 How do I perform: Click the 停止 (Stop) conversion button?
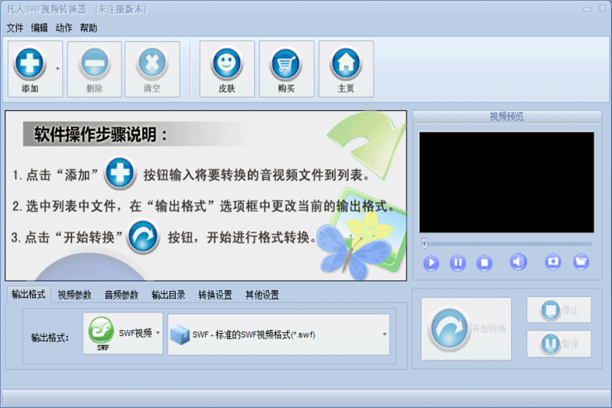[559, 310]
